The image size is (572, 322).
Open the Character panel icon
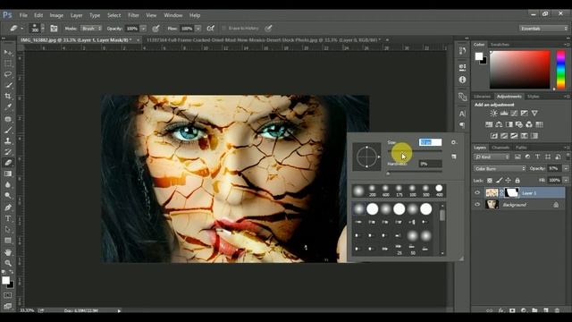(462, 114)
